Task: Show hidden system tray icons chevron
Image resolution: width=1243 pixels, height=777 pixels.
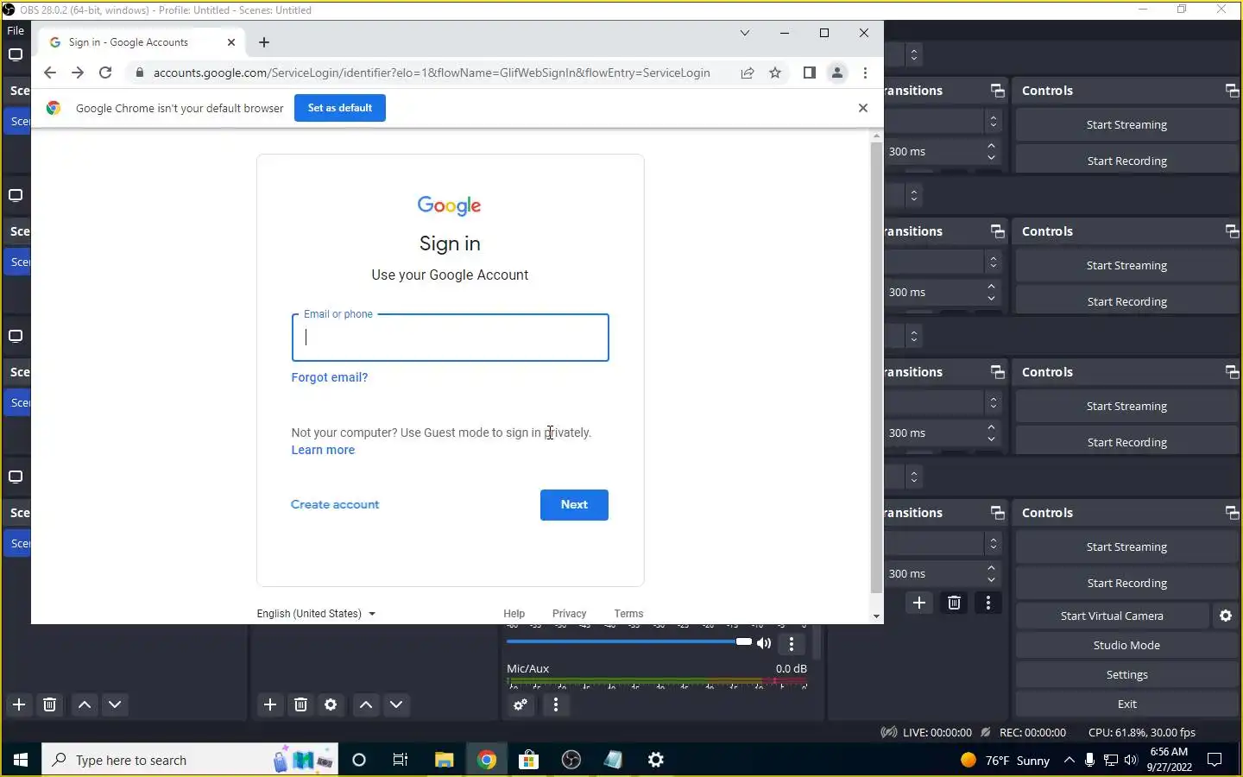Action: point(1069,760)
